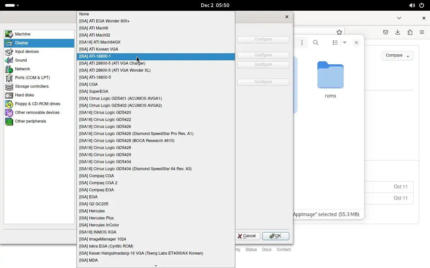This screenshot has height=268, width=430.
Task: Click the Display category icon
Action: pyautogui.click(x=9, y=43)
